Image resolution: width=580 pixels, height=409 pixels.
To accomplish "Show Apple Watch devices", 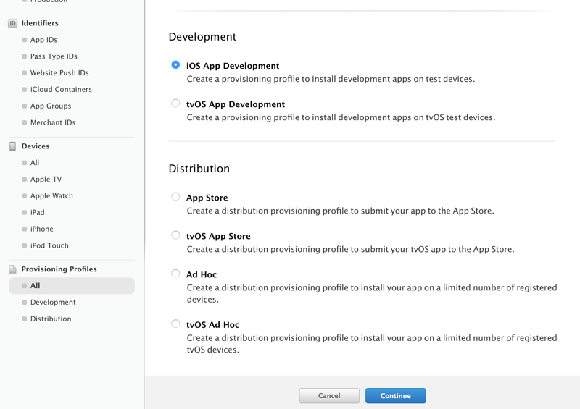I will coord(51,196).
